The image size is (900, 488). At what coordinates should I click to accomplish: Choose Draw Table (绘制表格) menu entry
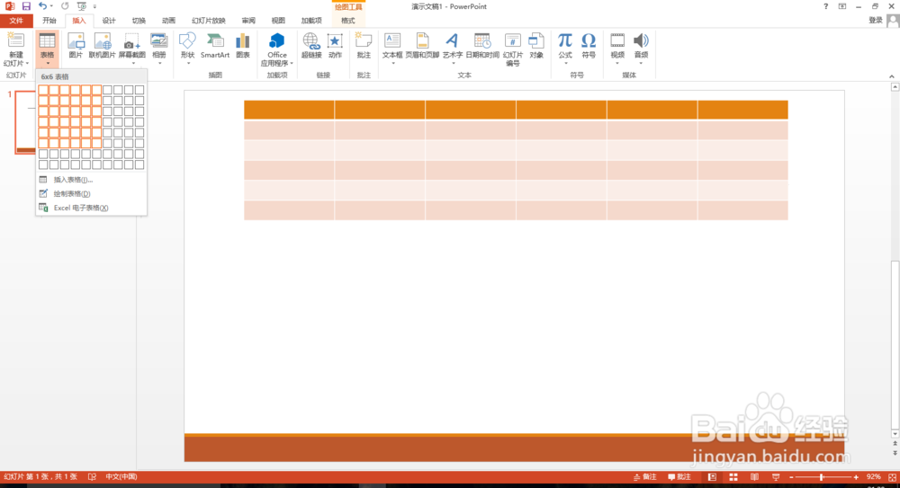(91, 194)
